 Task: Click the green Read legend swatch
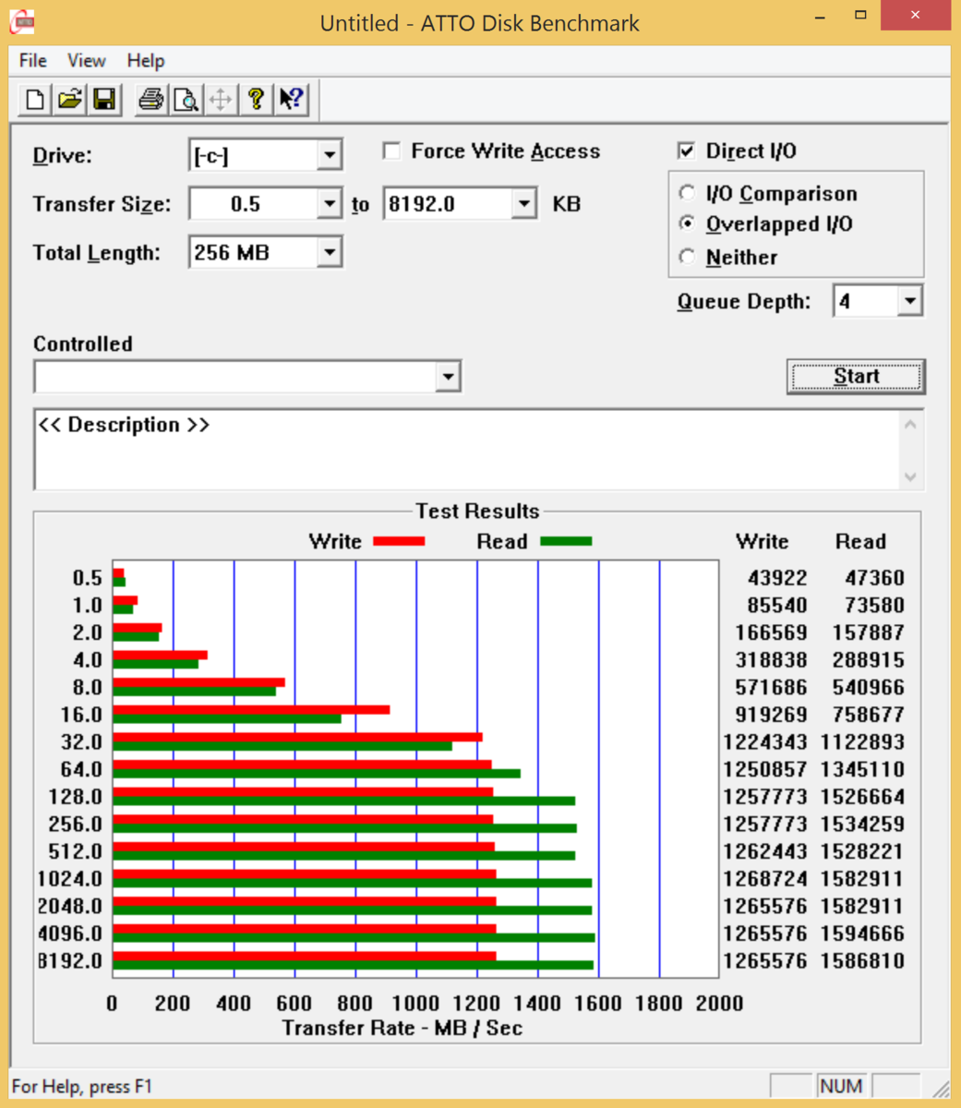566,542
